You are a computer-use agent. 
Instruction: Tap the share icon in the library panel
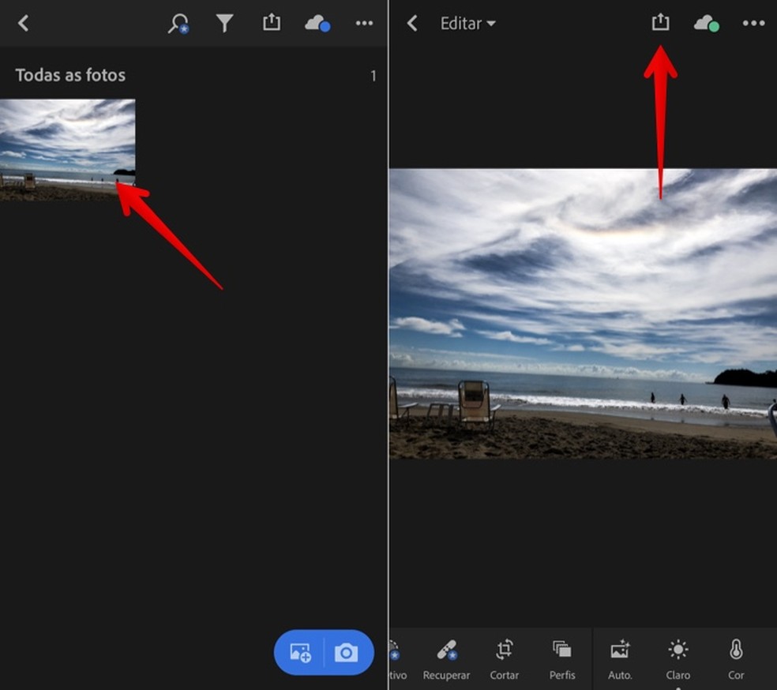[272, 23]
